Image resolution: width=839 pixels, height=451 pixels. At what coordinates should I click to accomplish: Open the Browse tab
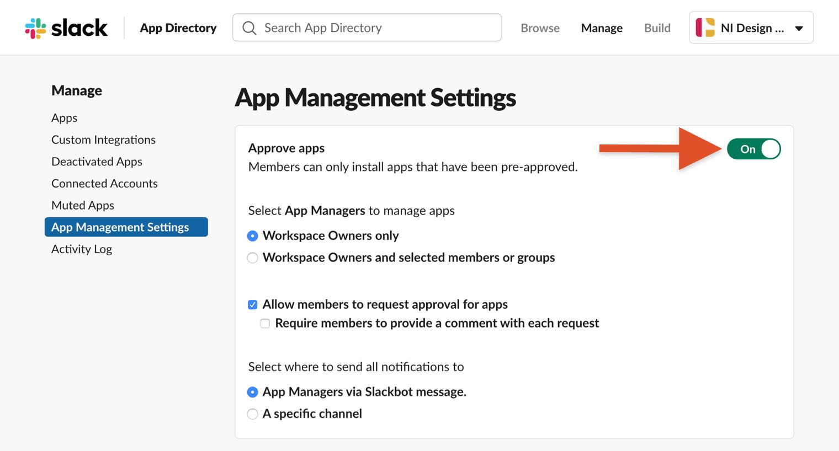540,28
